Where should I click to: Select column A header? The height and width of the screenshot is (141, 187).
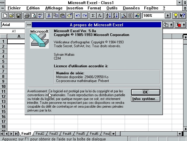(19, 36)
